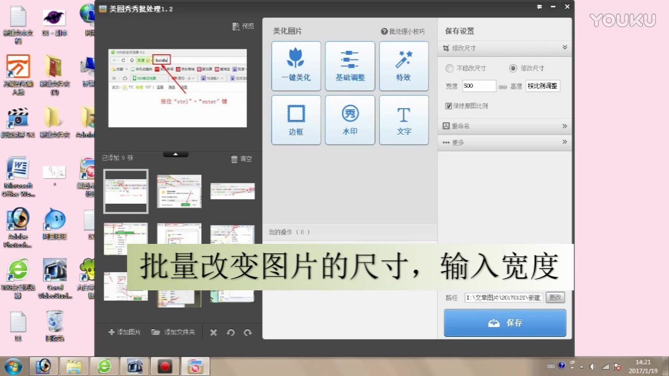The width and height of the screenshot is (669, 376).
Task: Click the redo arrow below the thumbnails
Action: (x=248, y=332)
